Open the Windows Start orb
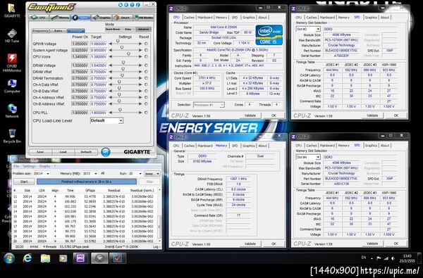Image resolution: width=423 pixels, height=278 pixels. coord(9,258)
